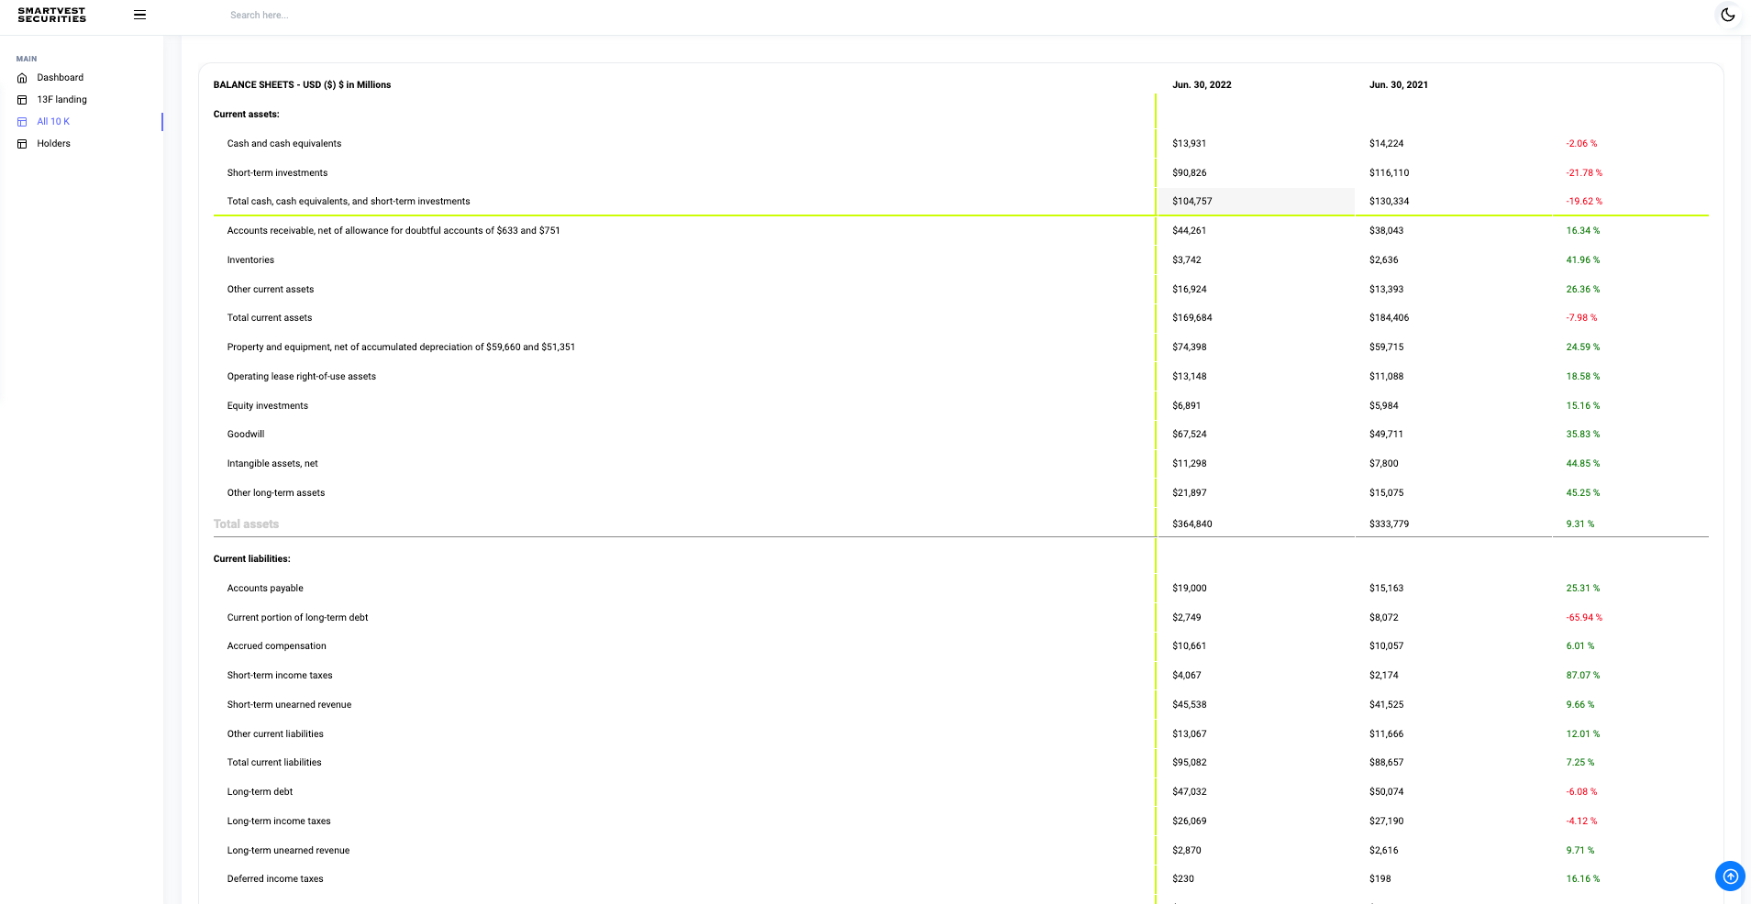Screen dimensions: 1751x904
Task: Click the 41.96 % inventories change
Action: pyautogui.click(x=1583, y=260)
